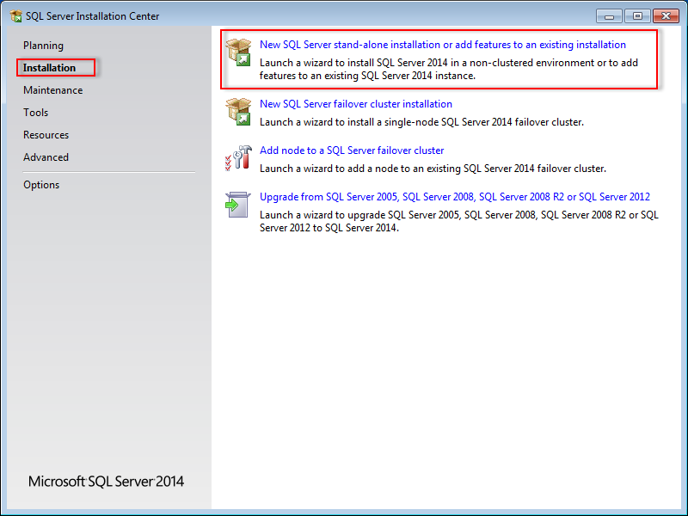Click the SQL Server title bar icon
This screenshot has height=516, width=688.
(x=15, y=16)
